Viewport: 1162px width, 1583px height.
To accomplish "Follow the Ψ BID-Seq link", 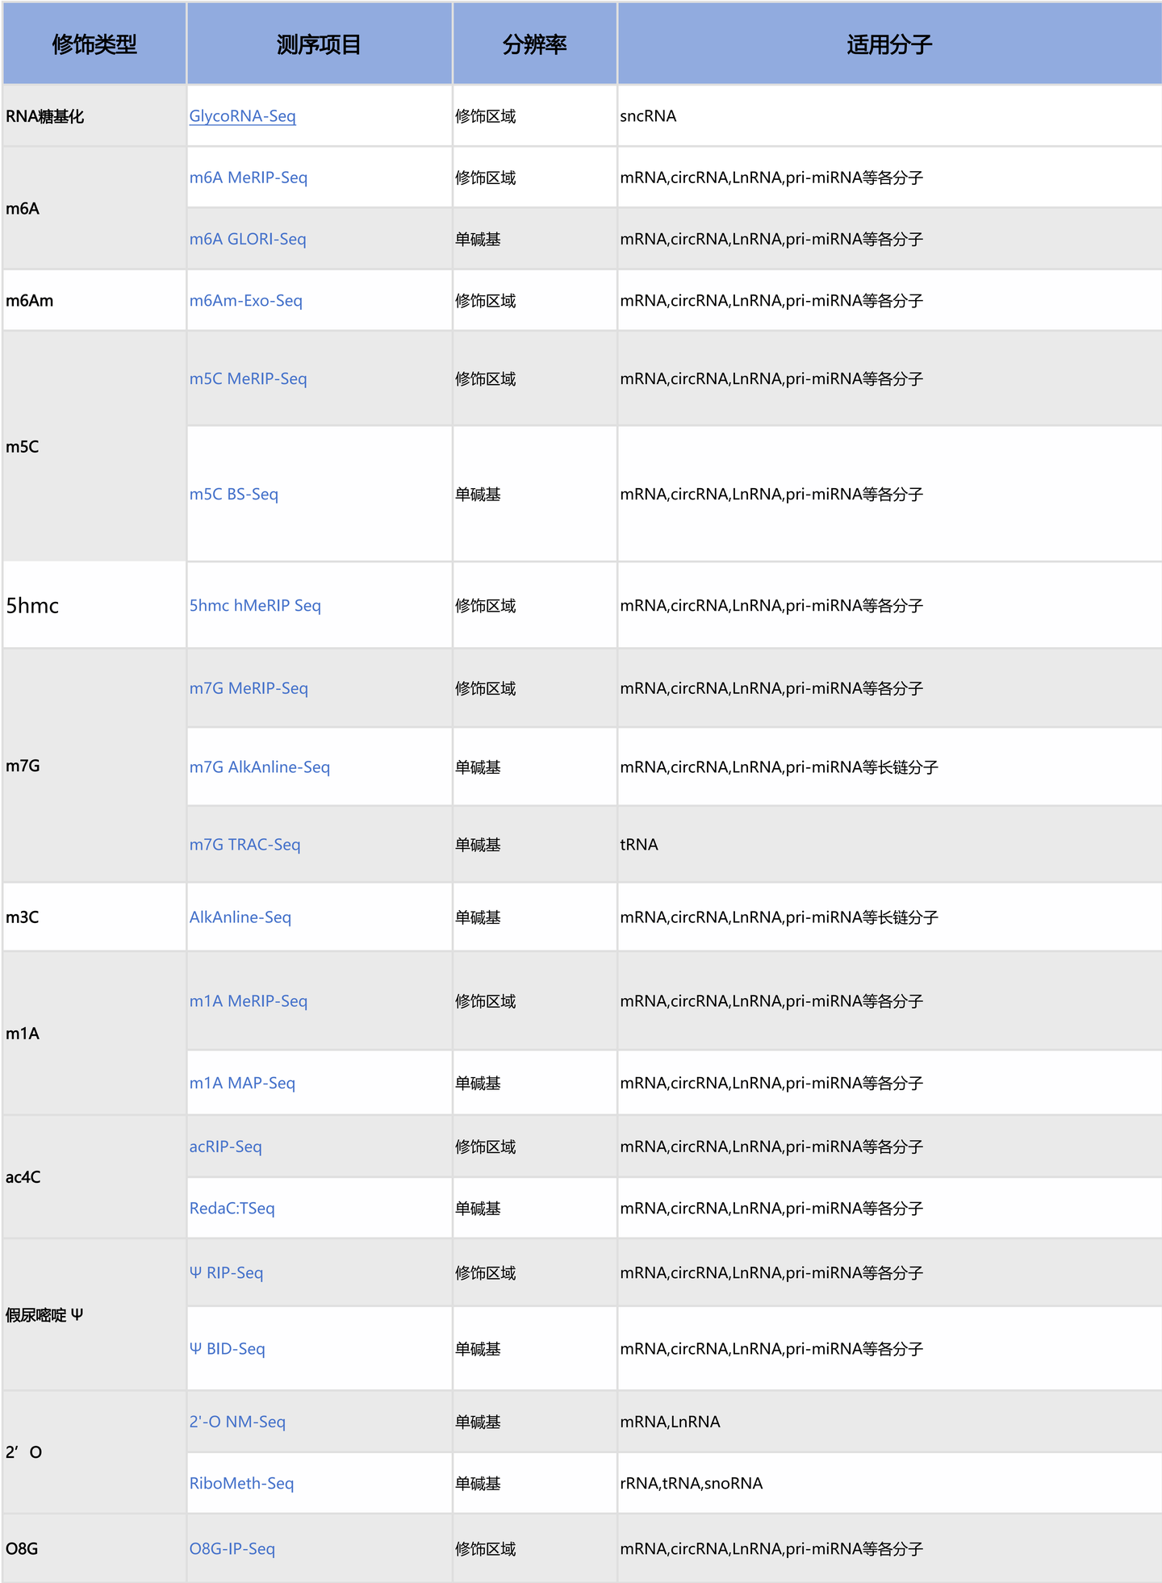I will [x=227, y=1348].
